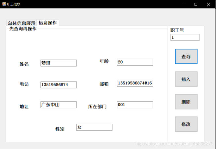Close the 职工信息 window
Image resolution: width=216 pixels, height=149 pixels.
(209, 4)
